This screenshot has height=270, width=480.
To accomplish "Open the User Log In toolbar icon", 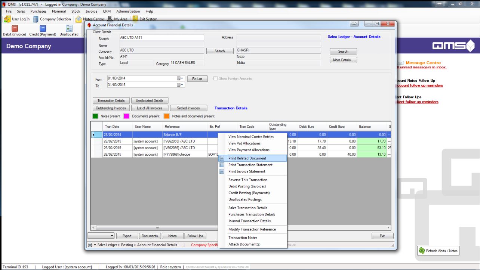I will 7,19.
